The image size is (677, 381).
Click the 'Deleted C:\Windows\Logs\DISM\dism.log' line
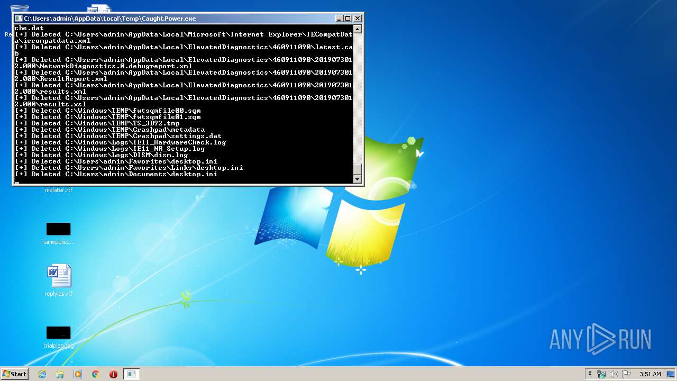pyautogui.click(x=101, y=155)
